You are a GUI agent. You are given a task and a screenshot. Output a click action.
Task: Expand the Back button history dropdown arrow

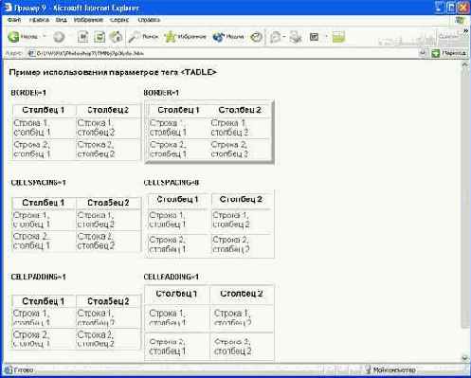(45, 37)
